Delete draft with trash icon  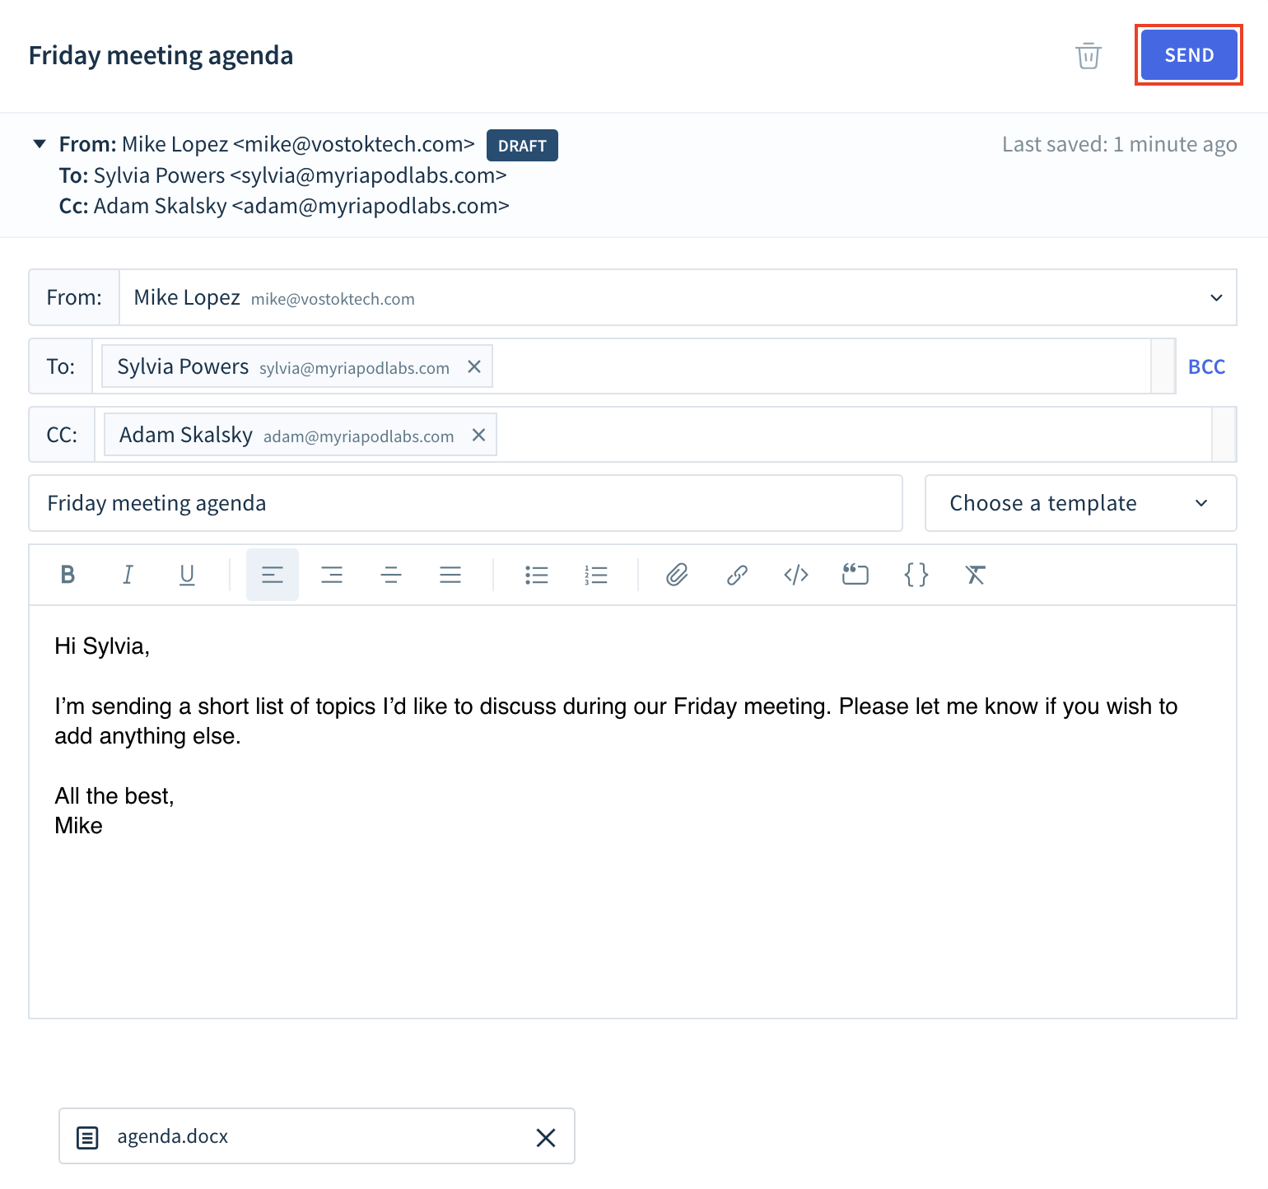point(1088,55)
